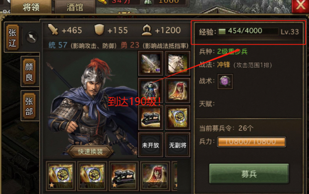This screenshot has height=194, width=309.
Task: Close the general panel with red X
Action: 300,6
